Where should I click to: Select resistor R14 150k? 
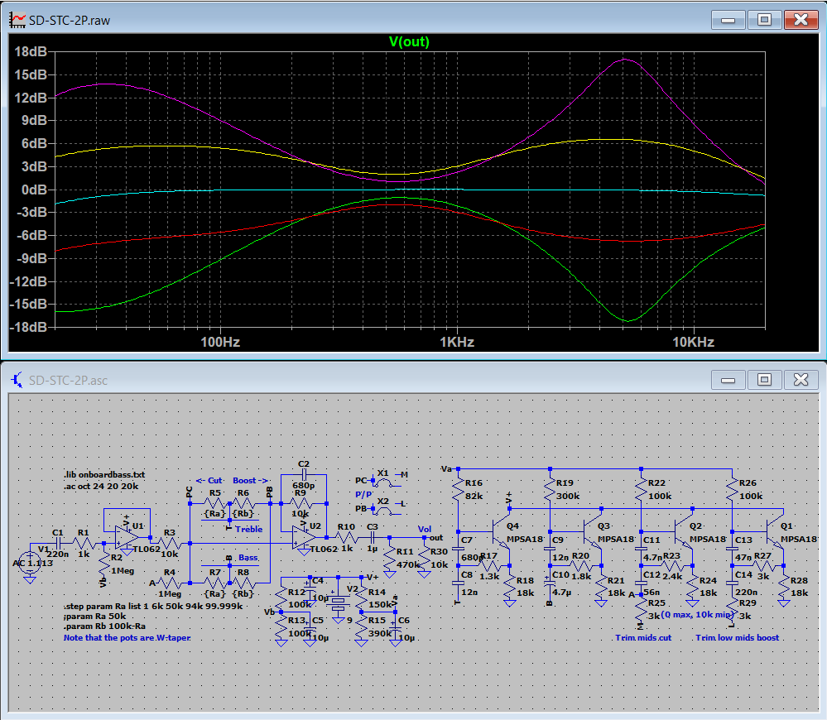tap(361, 599)
